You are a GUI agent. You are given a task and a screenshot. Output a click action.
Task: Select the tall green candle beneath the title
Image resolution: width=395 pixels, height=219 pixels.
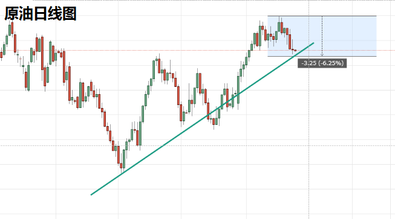click(x=10, y=30)
